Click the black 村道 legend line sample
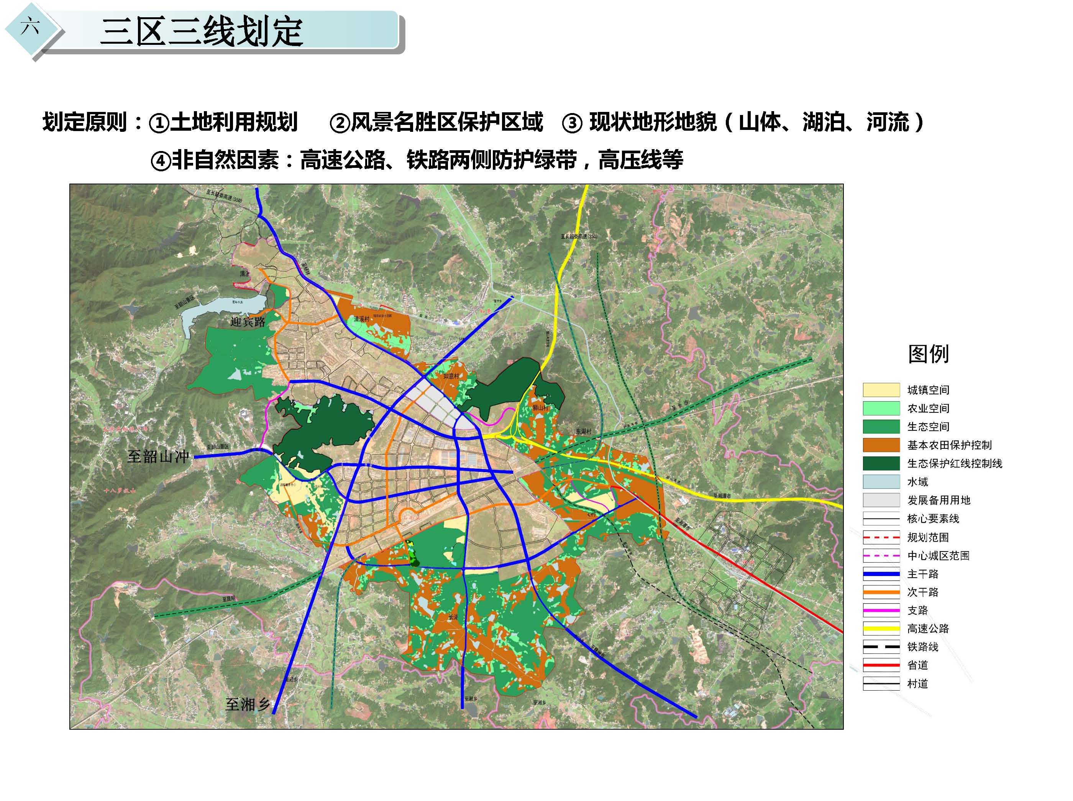 point(881,684)
